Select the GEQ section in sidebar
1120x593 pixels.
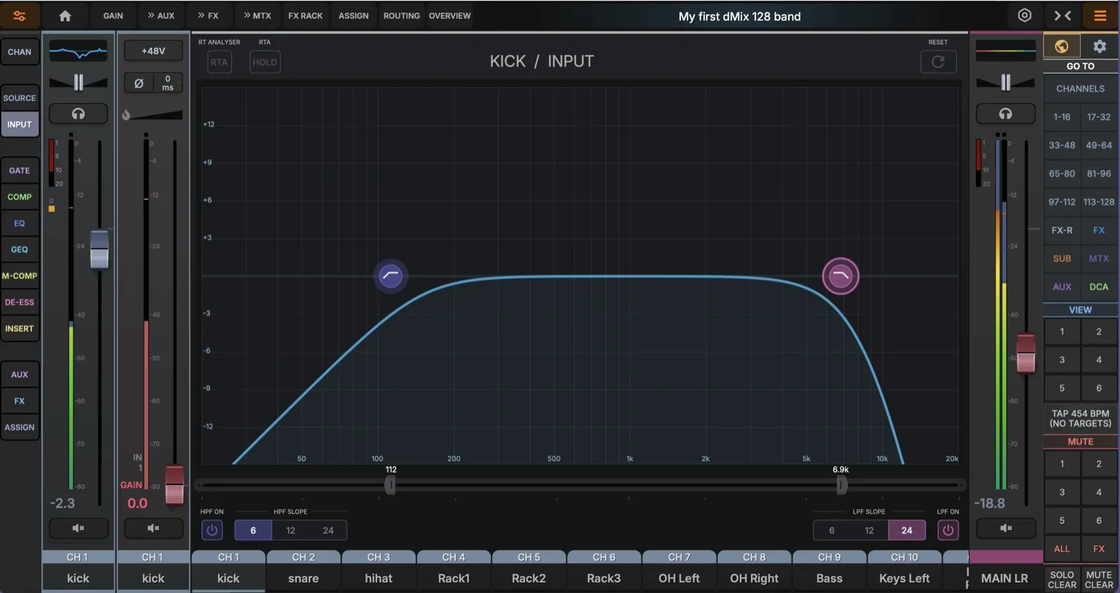coord(20,249)
